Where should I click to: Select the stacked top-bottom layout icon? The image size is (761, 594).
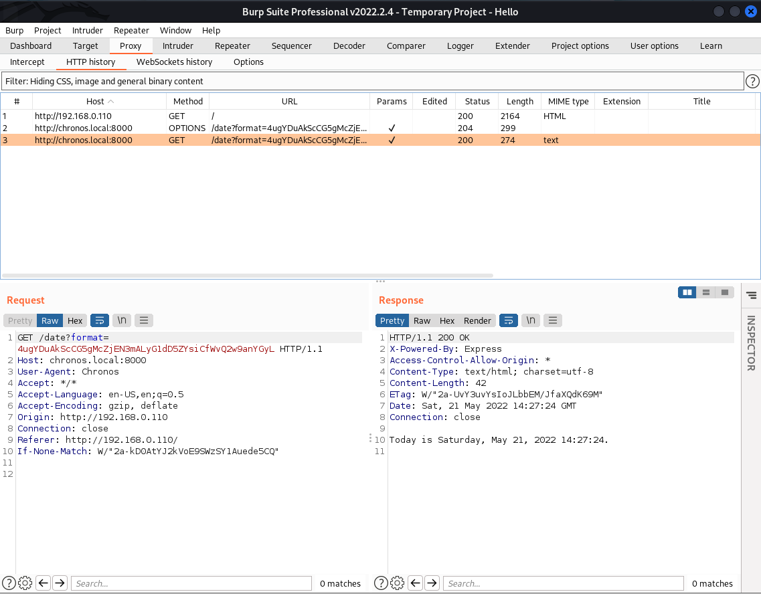pyautogui.click(x=705, y=292)
